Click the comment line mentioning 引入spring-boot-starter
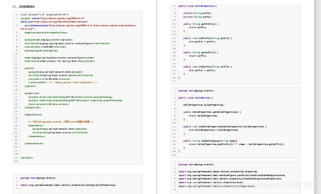 (x=61, y=122)
